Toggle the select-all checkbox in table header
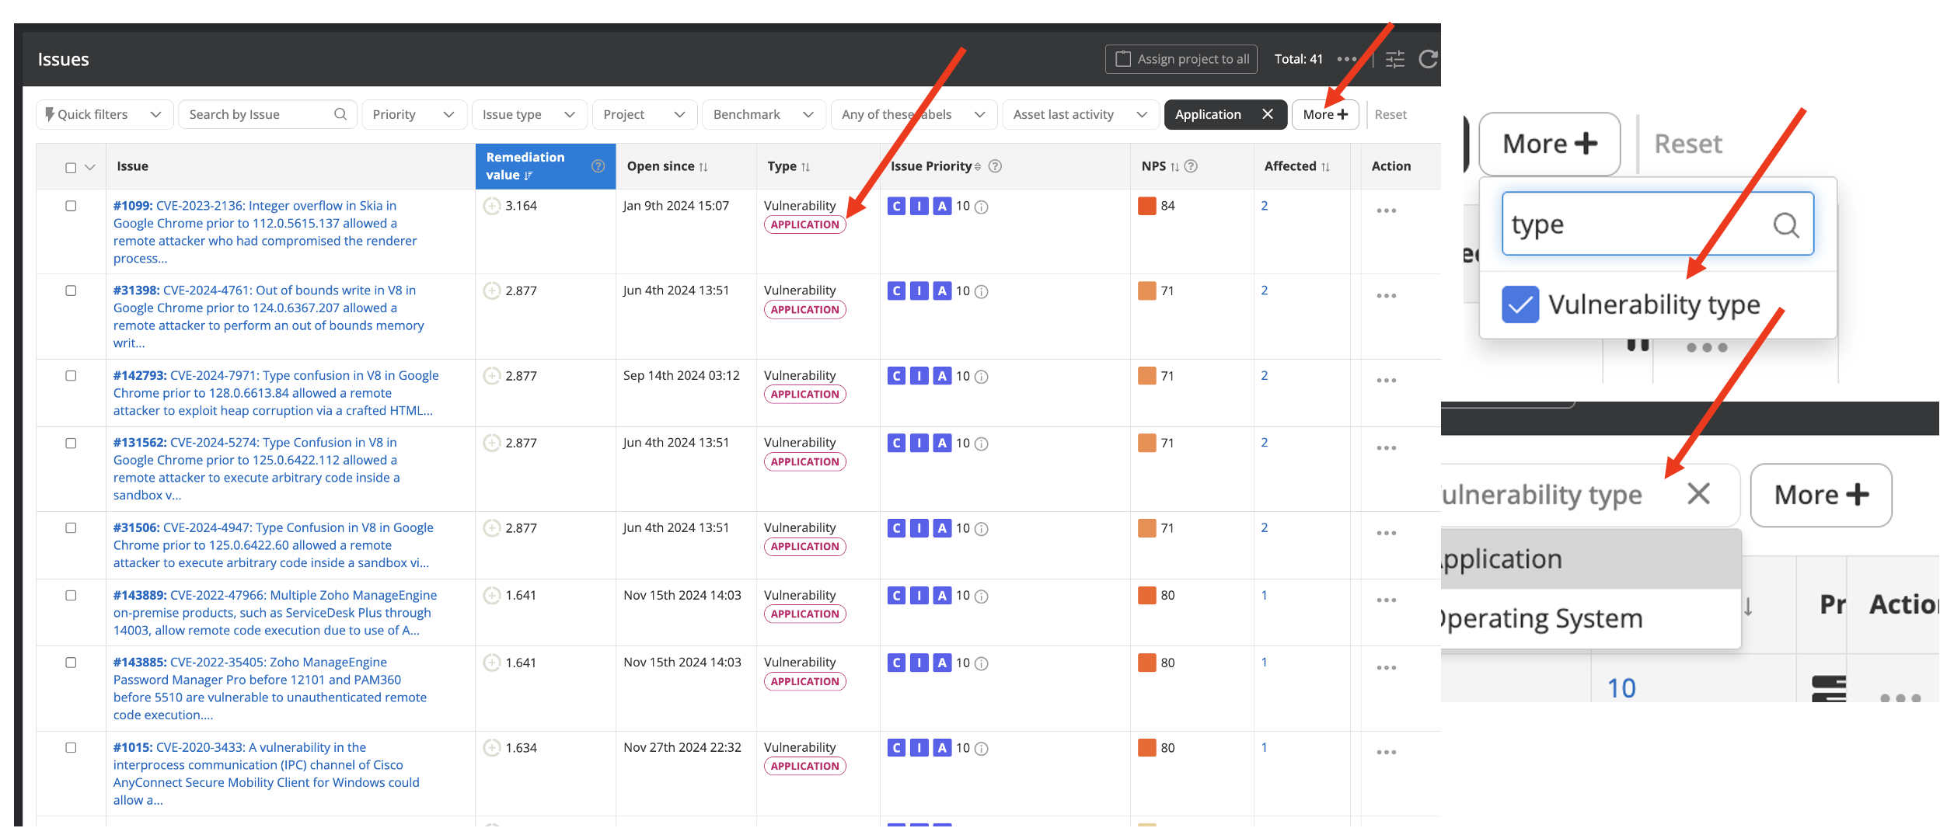This screenshot has height=828, width=1954. point(71,168)
